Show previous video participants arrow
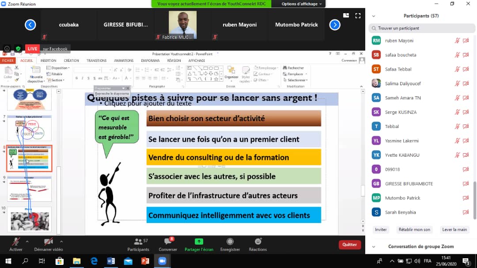The image size is (477, 268). pos(30,25)
